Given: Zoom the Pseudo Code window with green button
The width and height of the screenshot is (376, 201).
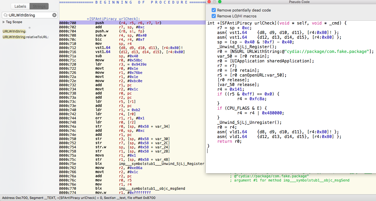Looking at the screenshot, I should 220,2.
